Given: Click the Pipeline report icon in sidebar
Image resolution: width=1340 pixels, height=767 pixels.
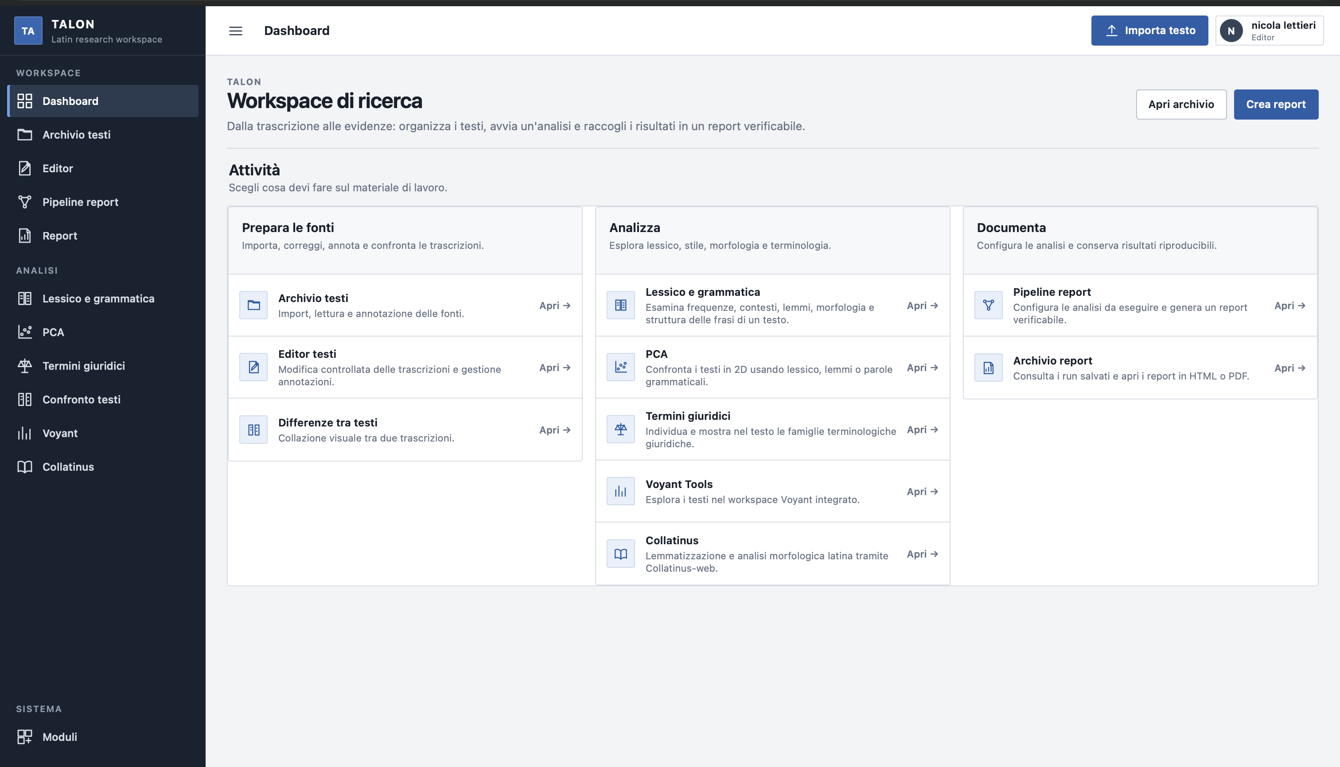Looking at the screenshot, I should tap(25, 202).
